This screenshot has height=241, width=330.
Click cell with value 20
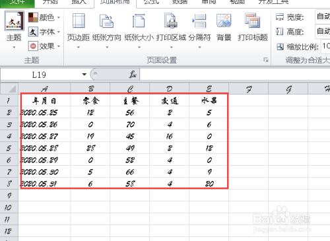209,184
